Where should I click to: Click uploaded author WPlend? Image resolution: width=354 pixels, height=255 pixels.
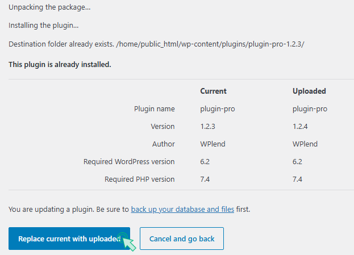[305, 144]
